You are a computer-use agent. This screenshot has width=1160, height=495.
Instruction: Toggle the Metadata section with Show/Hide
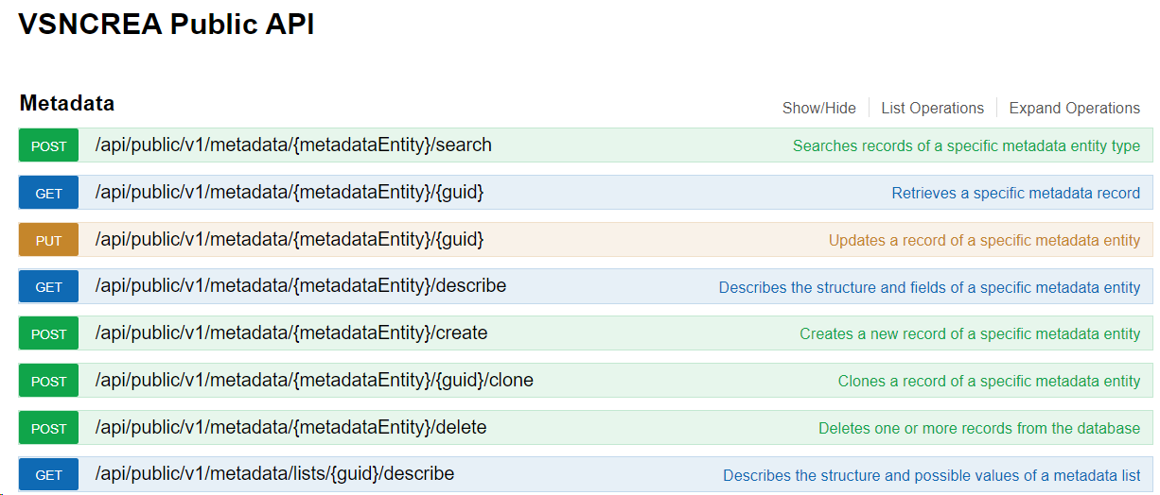point(818,108)
